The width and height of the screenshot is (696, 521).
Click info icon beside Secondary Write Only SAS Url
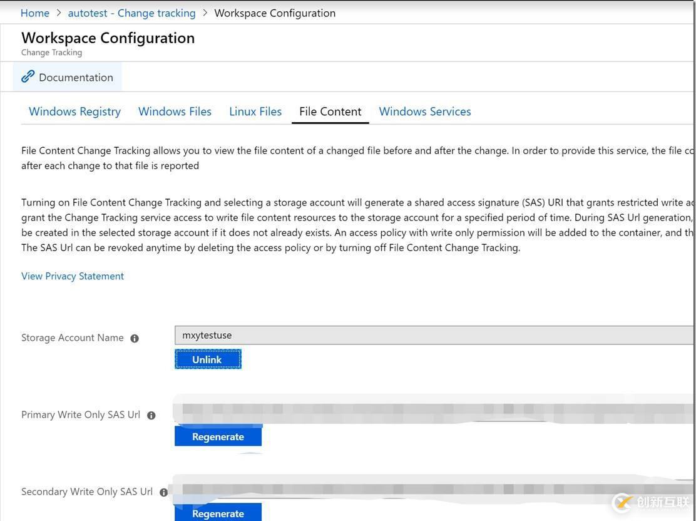coord(163,492)
